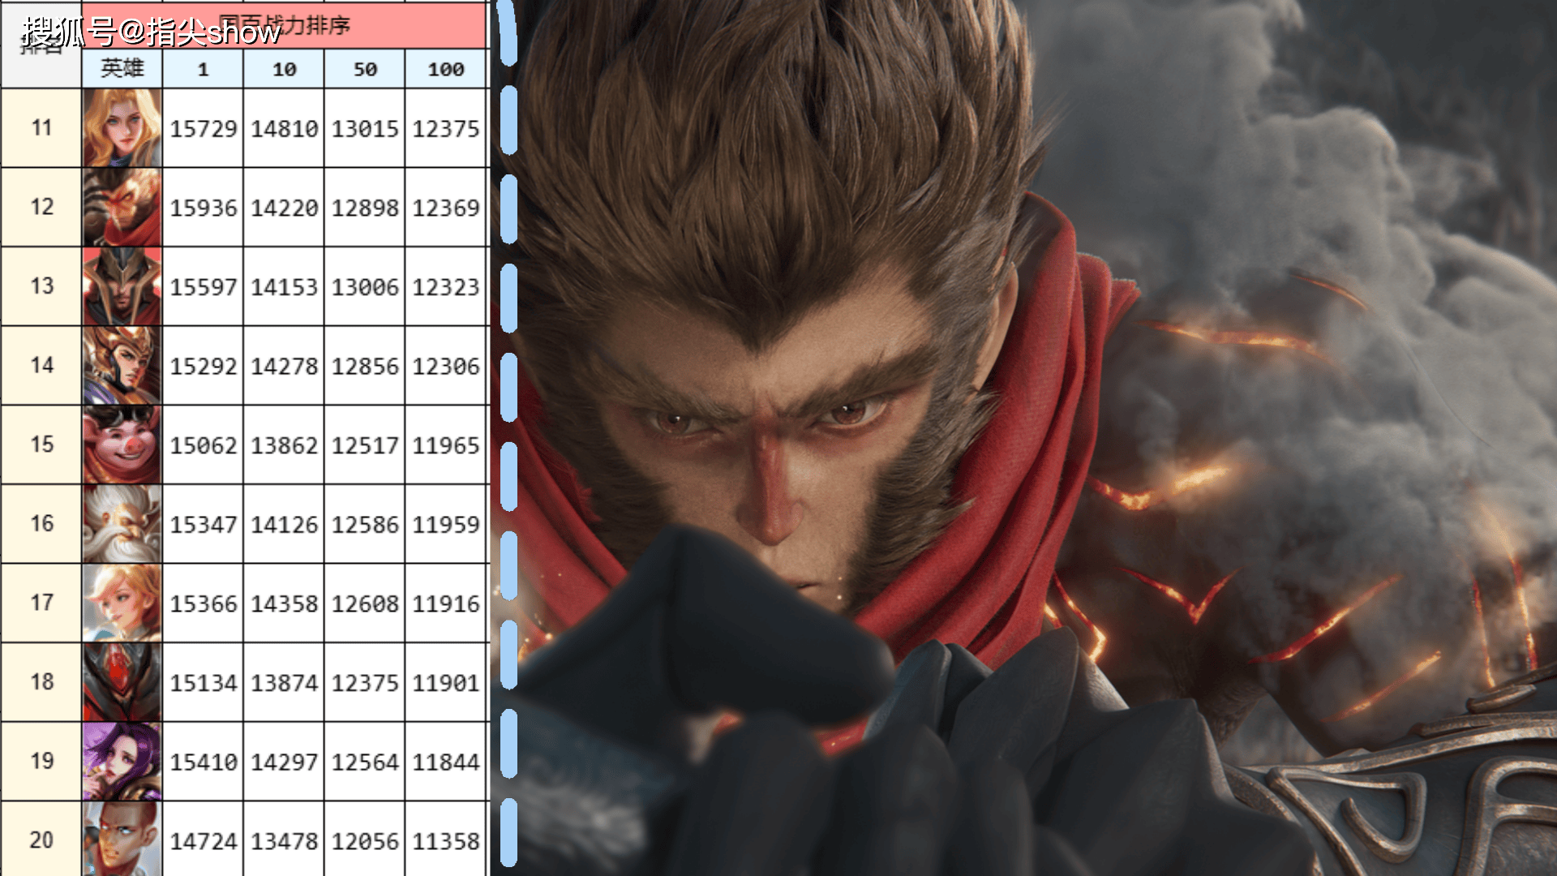Select the rank number 14 cell
Screen dimensions: 1557x876
coord(41,366)
